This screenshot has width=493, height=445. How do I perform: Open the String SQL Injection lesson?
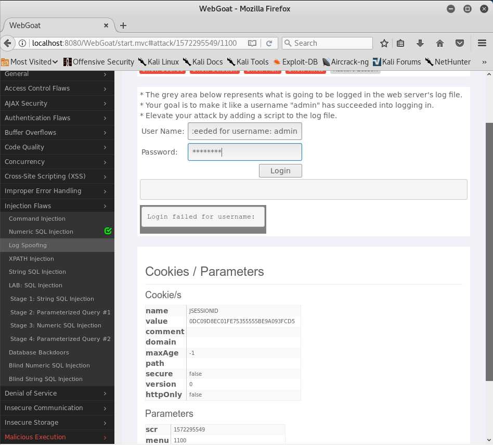coord(37,272)
